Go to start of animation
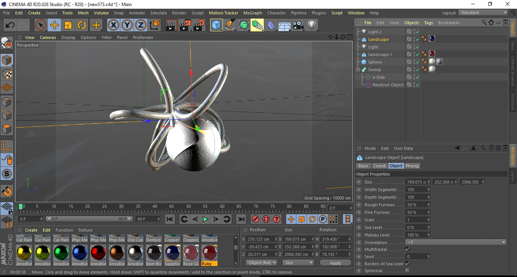Viewport: 517px width, 277px height. [x=170, y=219]
